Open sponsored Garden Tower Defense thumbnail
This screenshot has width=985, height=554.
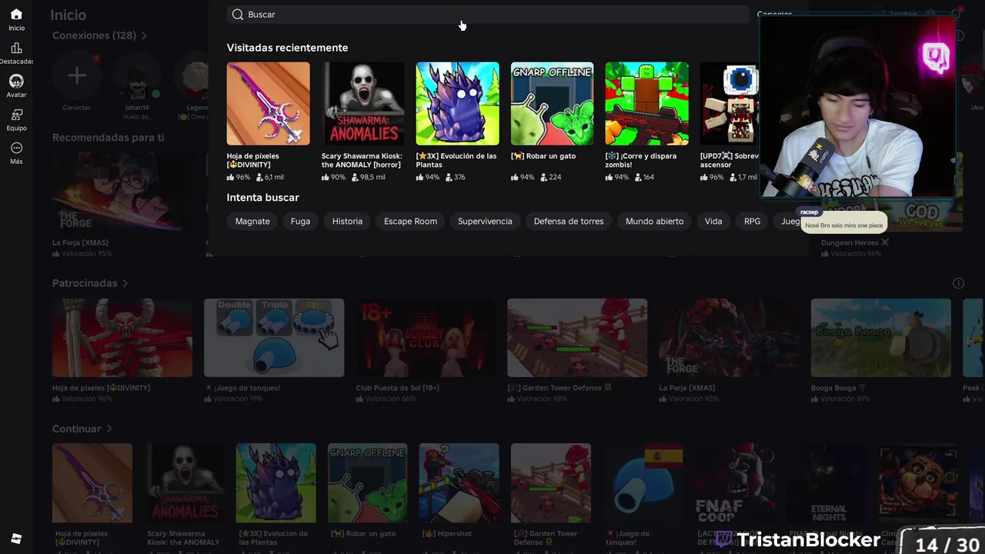577,338
